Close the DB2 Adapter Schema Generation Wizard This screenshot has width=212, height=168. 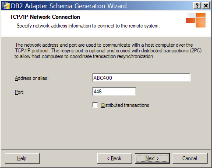(x=206, y=6)
